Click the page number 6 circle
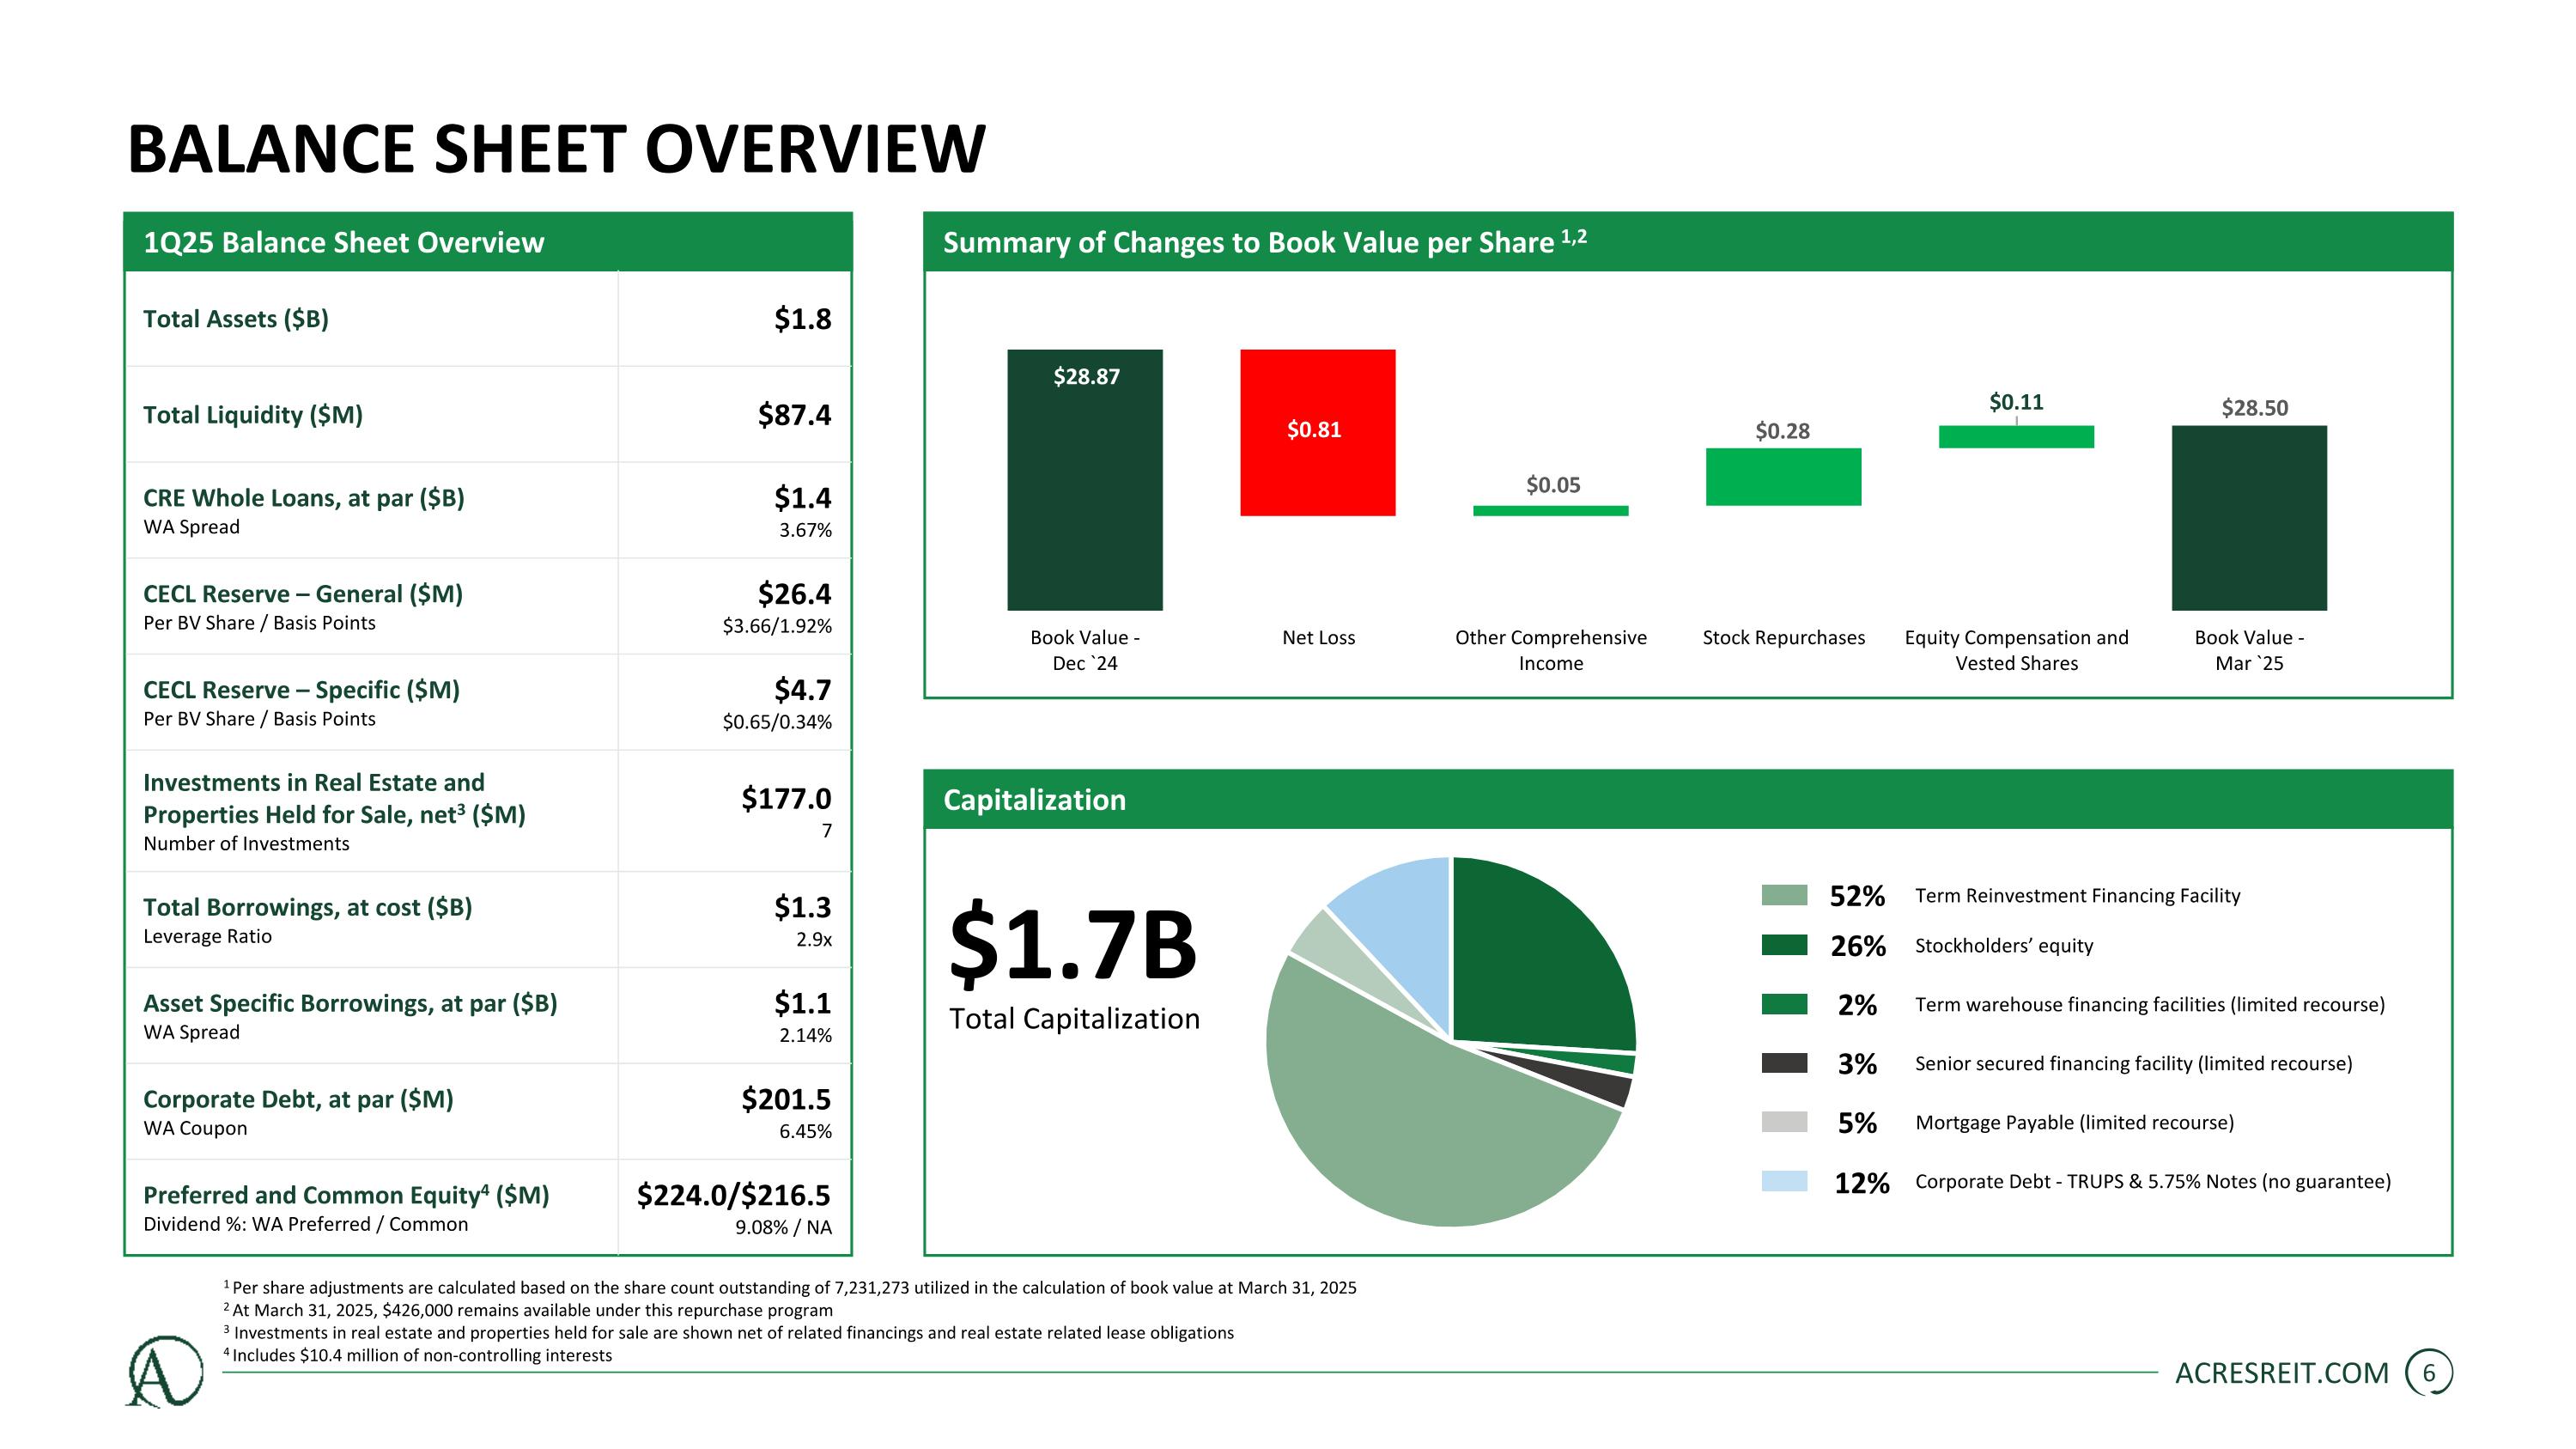This screenshot has height=1449, width=2576. pyautogui.click(x=2429, y=1373)
